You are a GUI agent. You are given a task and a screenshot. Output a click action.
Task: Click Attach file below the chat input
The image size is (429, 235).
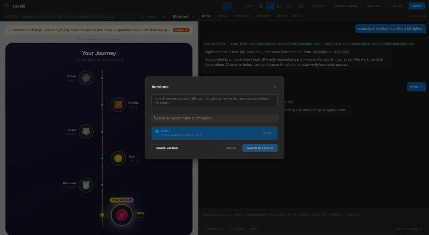tap(214, 229)
